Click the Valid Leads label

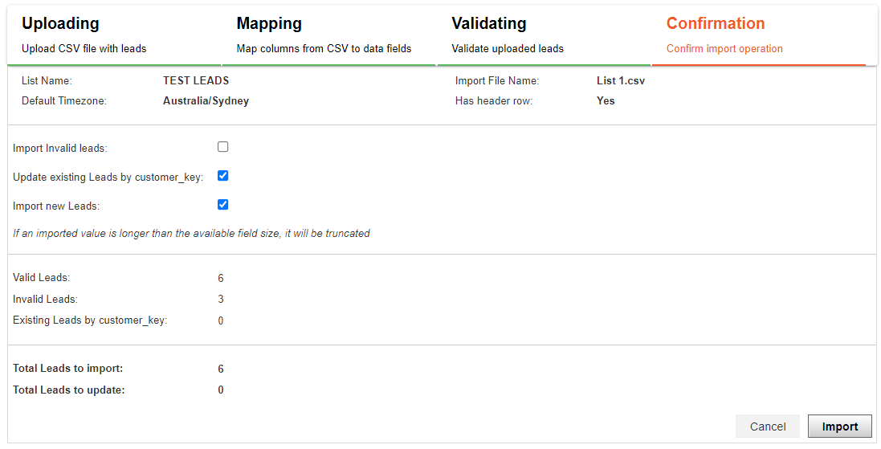click(x=42, y=278)
